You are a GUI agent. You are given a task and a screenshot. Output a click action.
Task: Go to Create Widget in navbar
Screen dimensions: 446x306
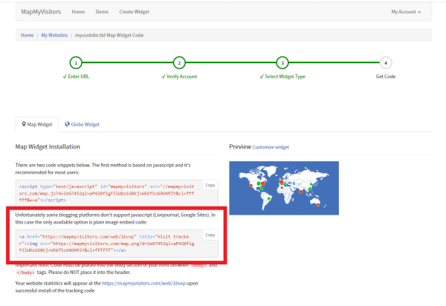(135, 12)
